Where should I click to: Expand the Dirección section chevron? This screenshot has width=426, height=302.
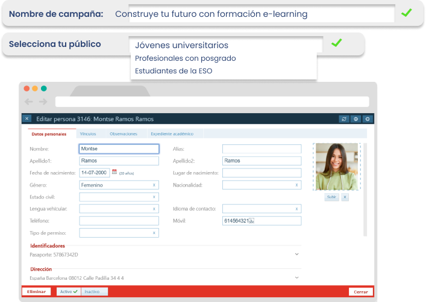tap(296, 277)
